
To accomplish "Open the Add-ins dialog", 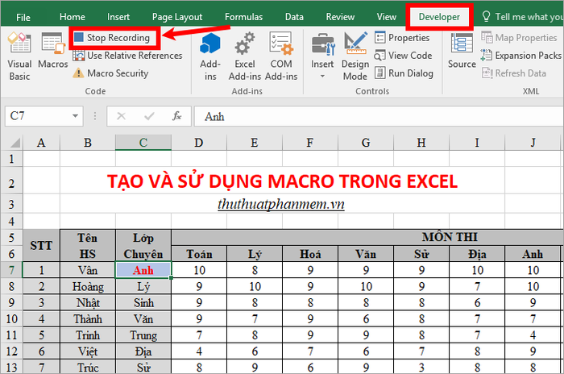I will [210, 56].
